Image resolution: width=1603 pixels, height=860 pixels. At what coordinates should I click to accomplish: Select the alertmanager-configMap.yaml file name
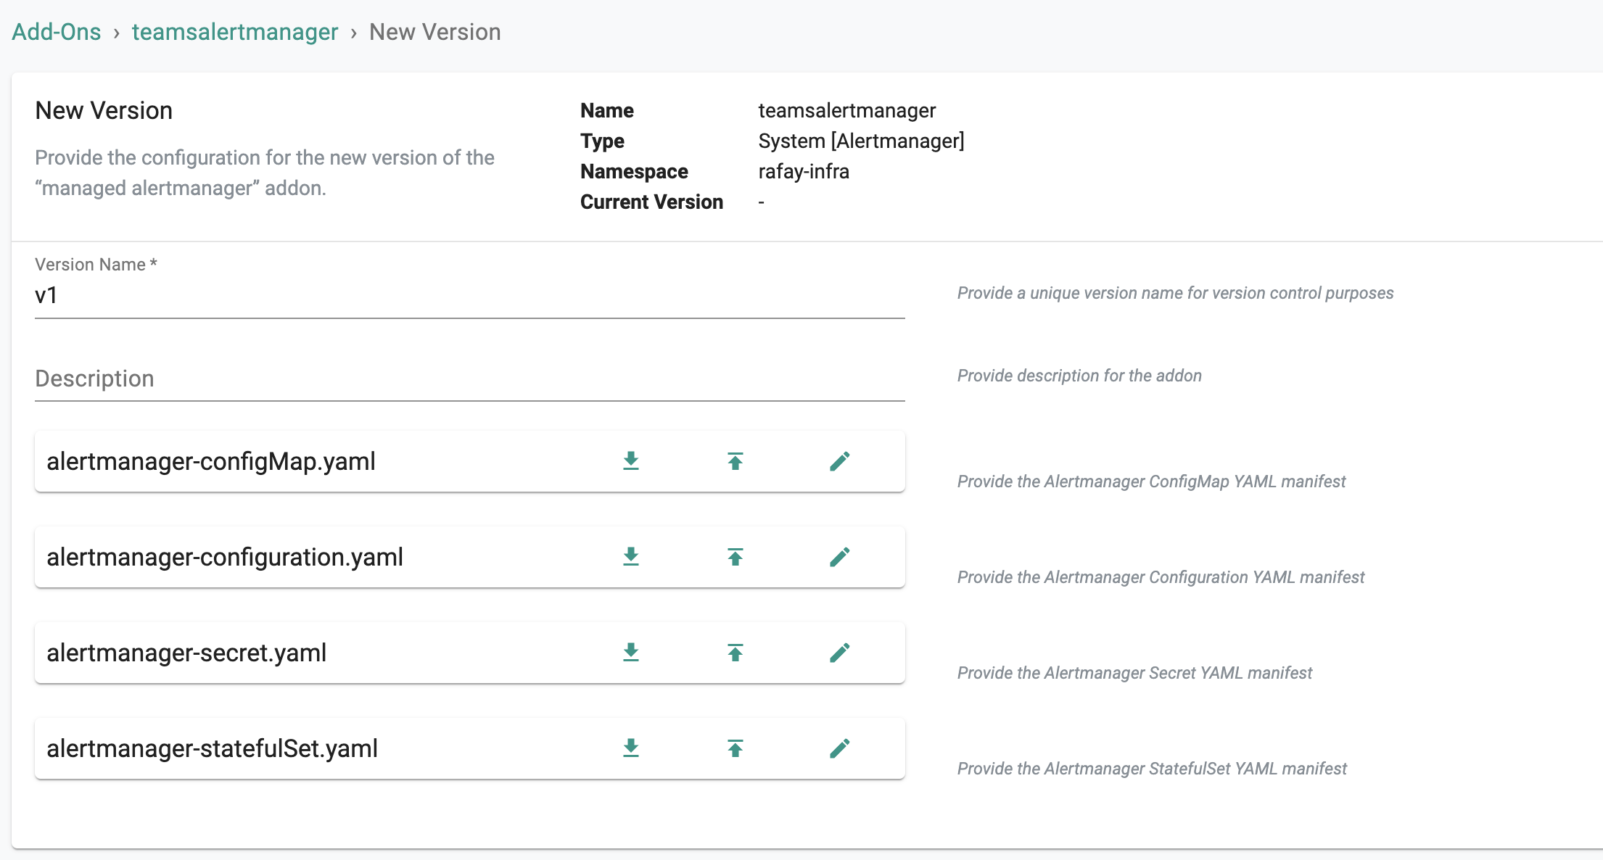(211, 461)
